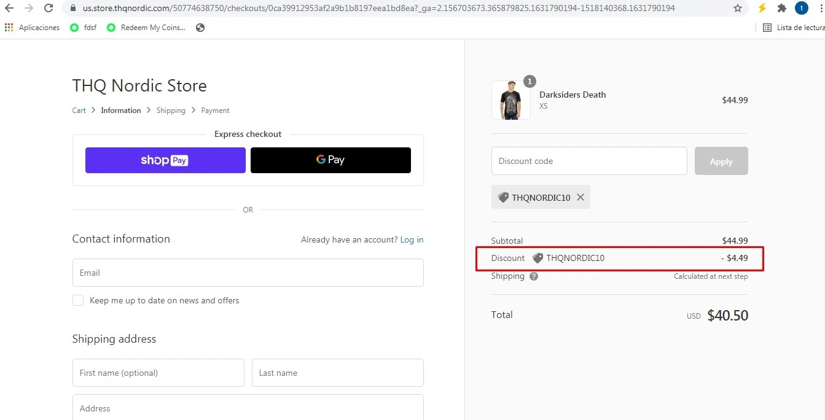Viewport: 825px width, 420px height.
Task: Click the Contact information heading
Action: 121,239
